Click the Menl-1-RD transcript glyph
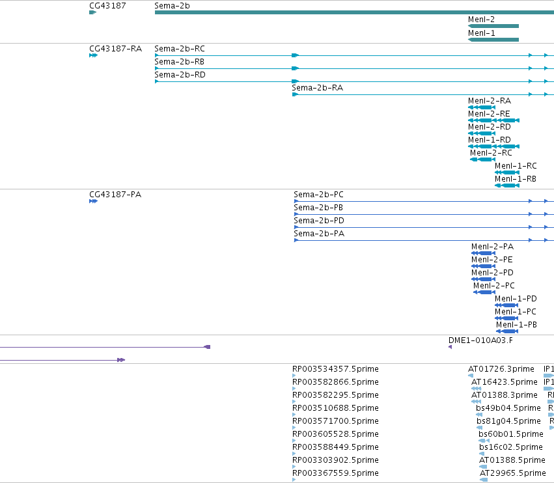This screenshot has height=483, width=554. click(493, 146)
